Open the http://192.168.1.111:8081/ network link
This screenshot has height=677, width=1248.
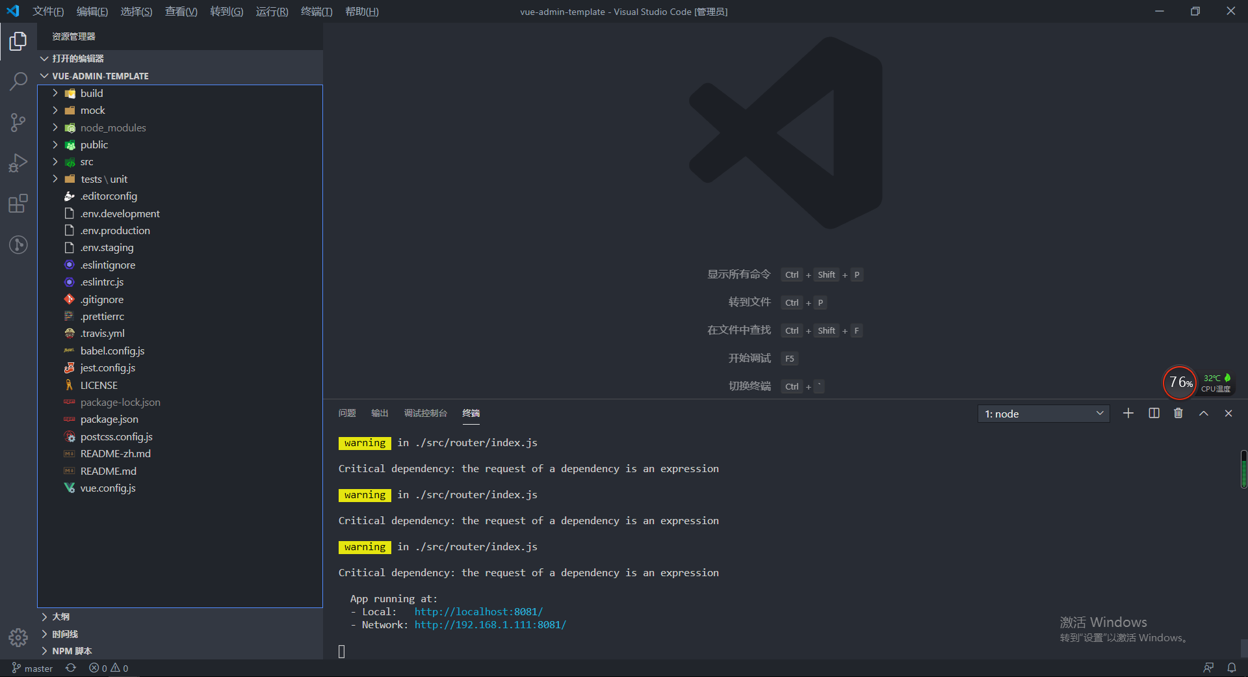click(490, 625)
